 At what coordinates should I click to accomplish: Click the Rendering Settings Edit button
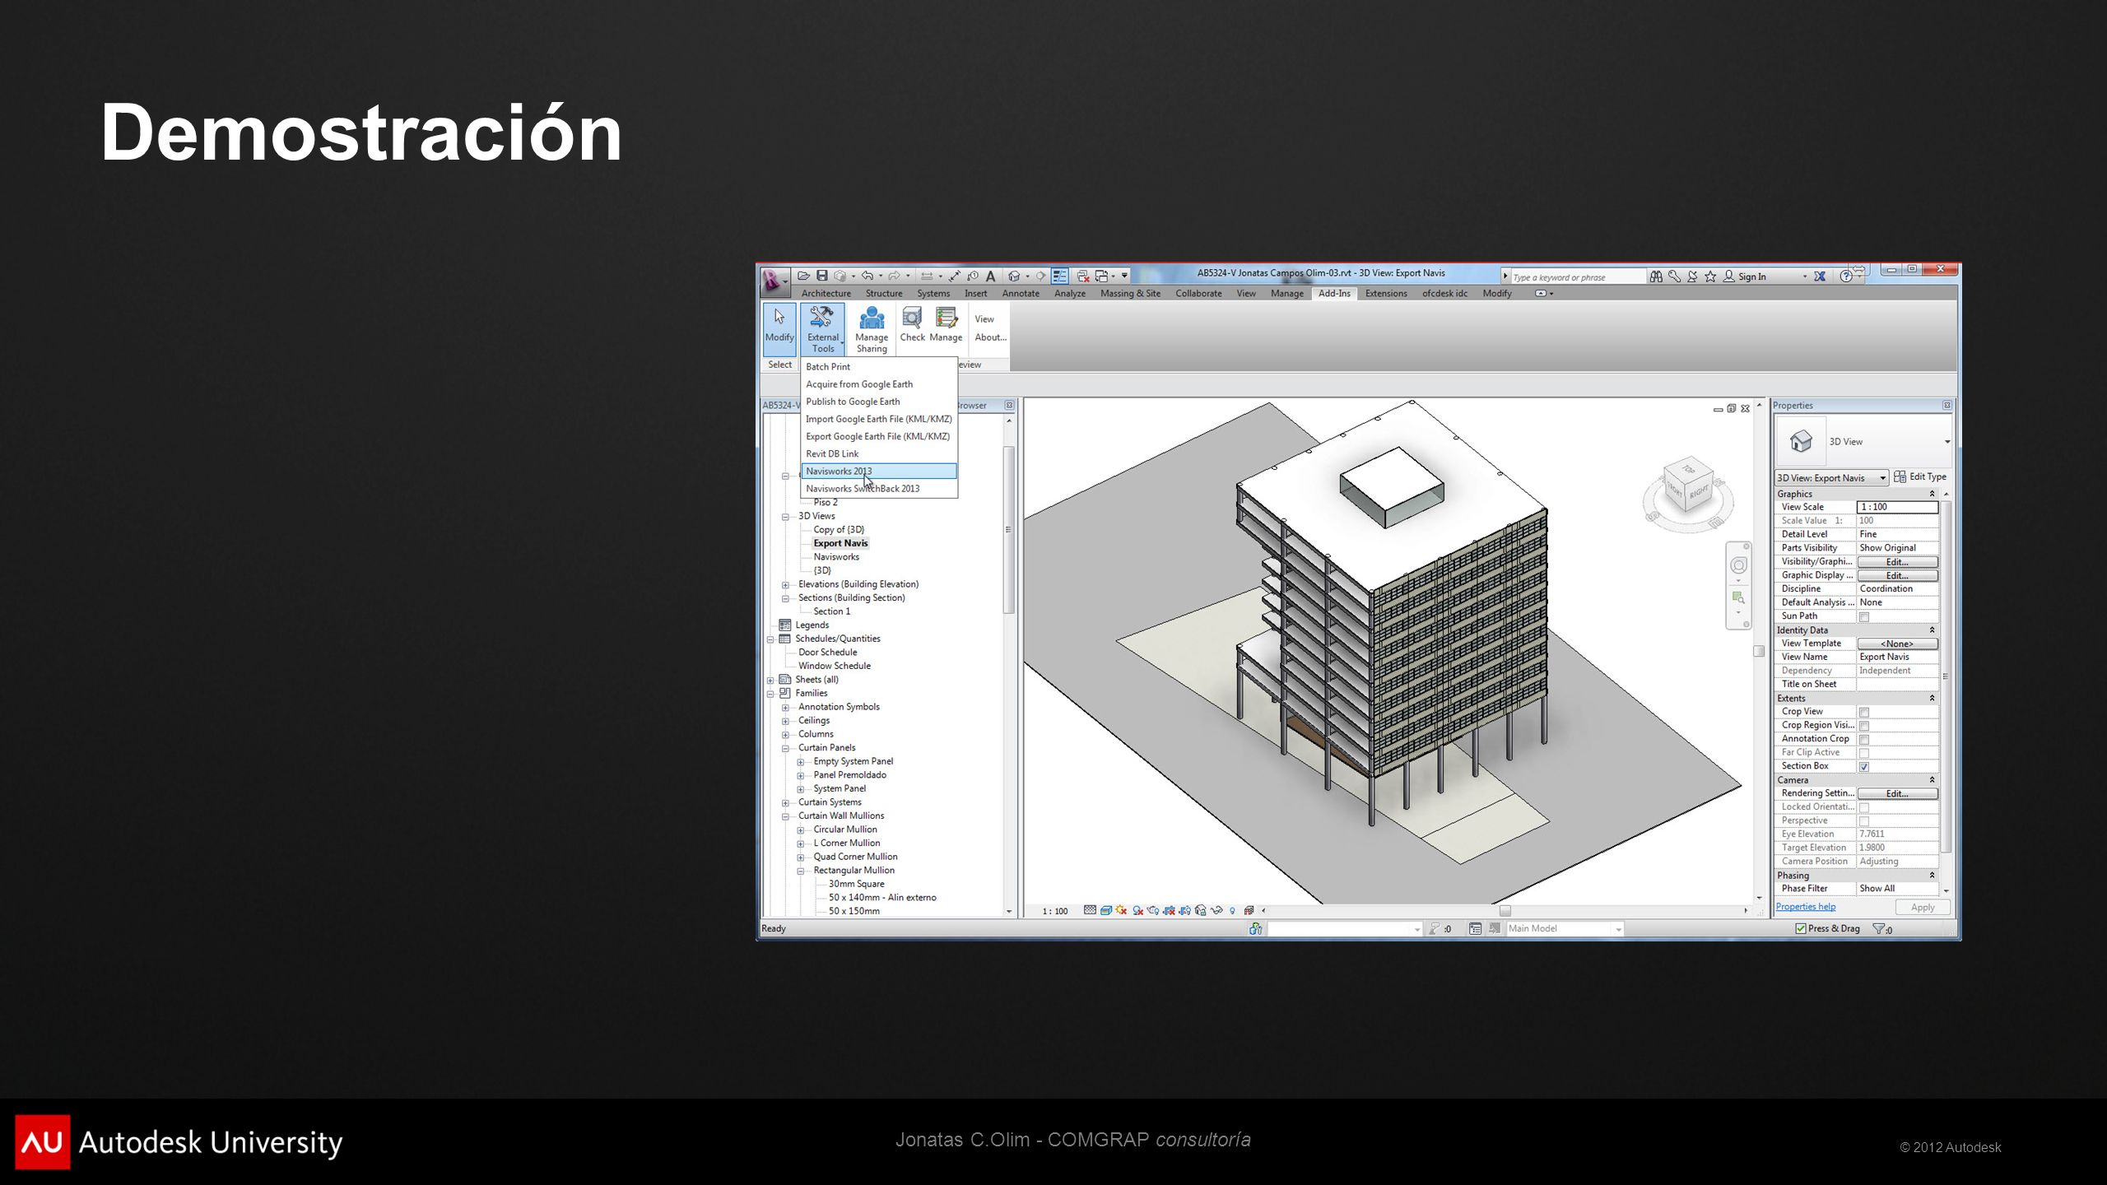pyautogui.click(x=1897, y=794)
